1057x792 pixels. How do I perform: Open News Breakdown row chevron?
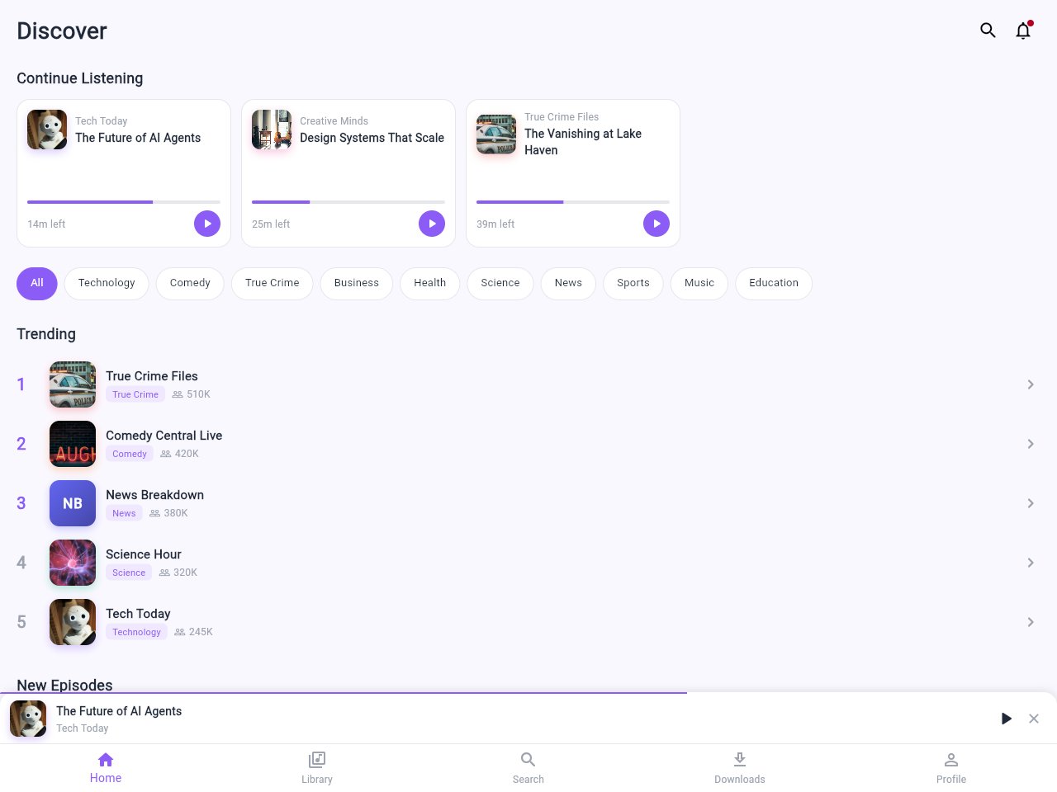1031,503
